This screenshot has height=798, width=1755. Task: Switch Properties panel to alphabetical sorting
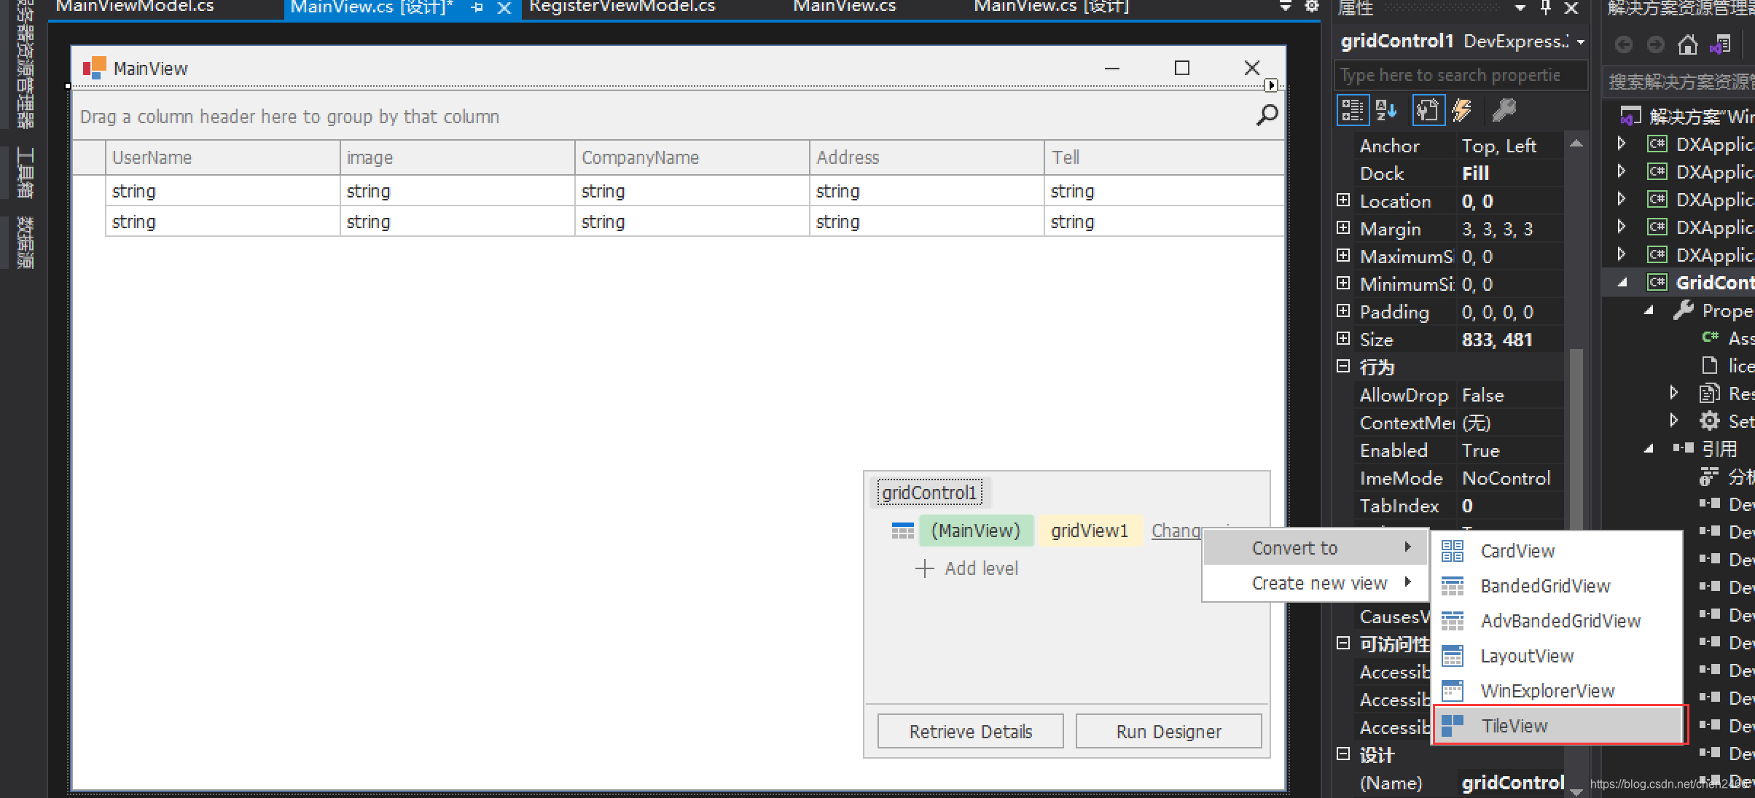1387,110
